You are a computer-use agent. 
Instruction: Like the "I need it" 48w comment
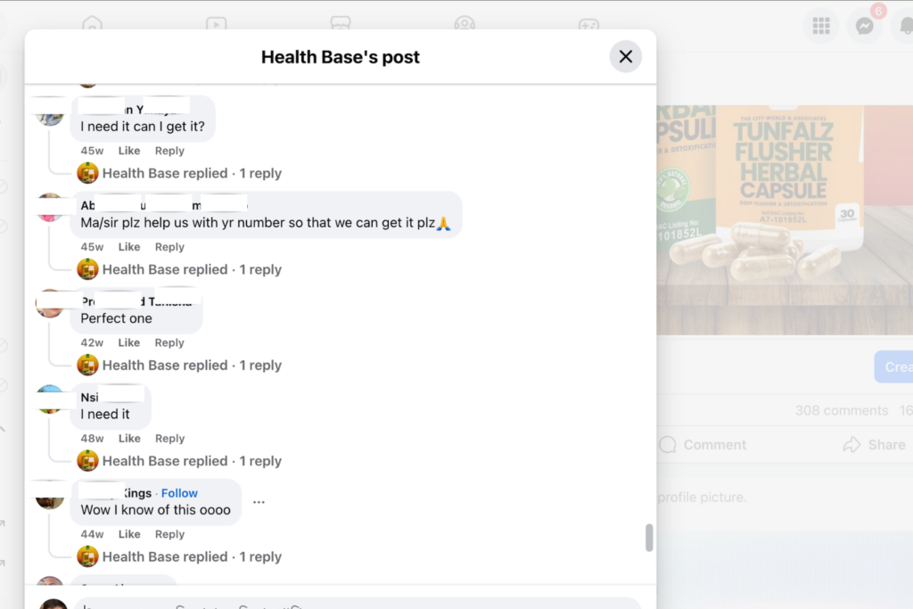pyautogui.click(x=129, y=439)
